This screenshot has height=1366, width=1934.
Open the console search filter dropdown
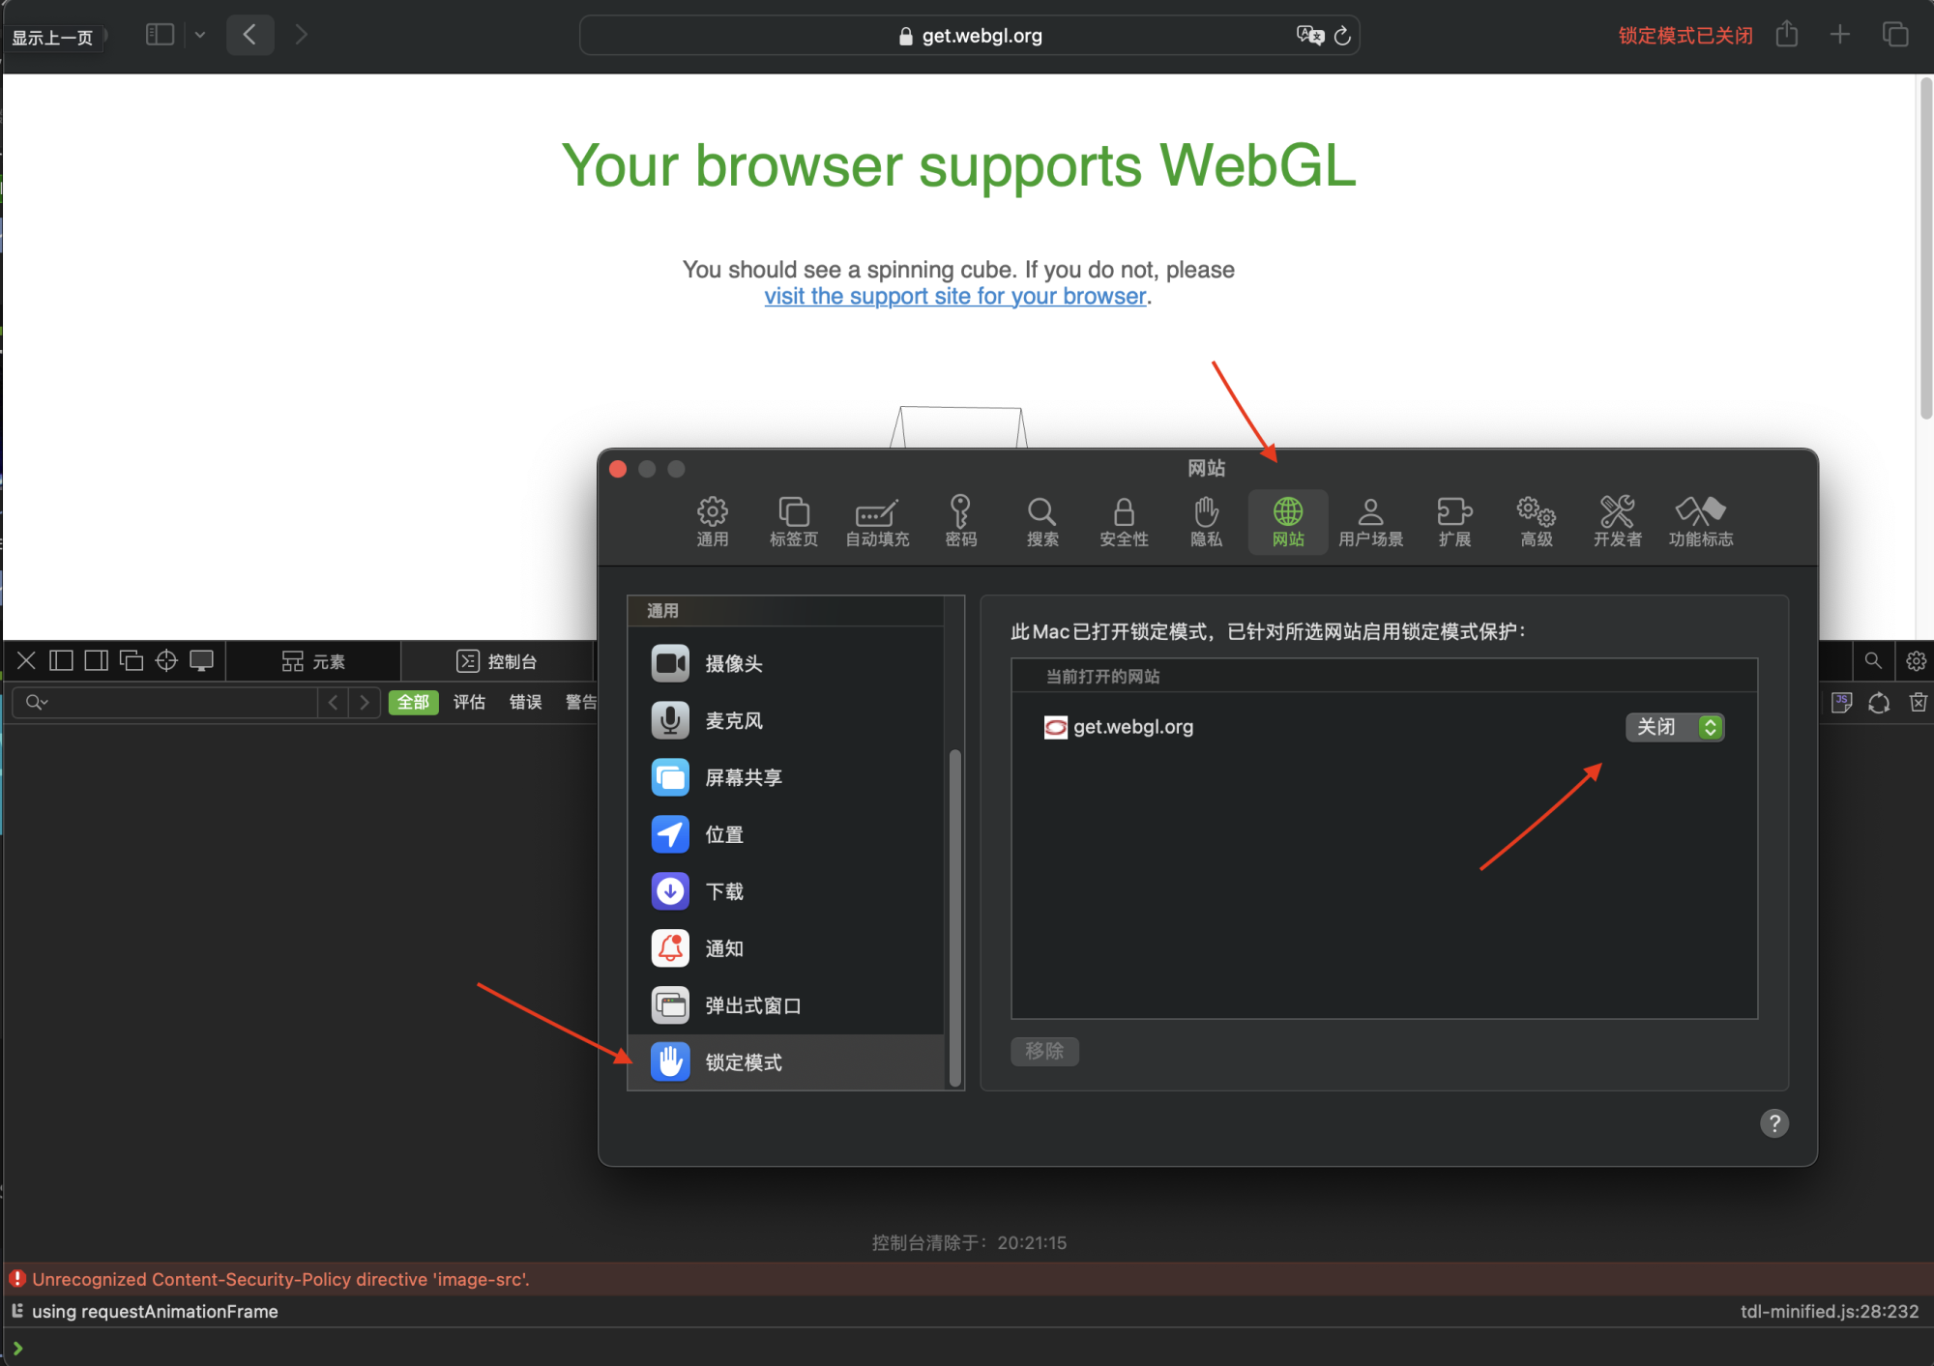(37, 702)
